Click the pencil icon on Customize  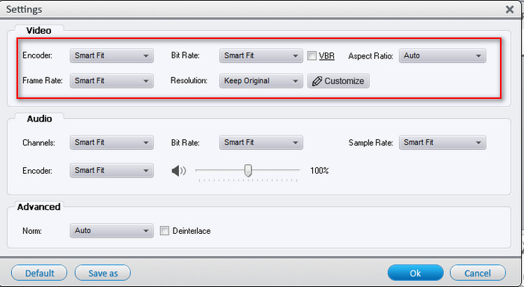click(317, 81)
